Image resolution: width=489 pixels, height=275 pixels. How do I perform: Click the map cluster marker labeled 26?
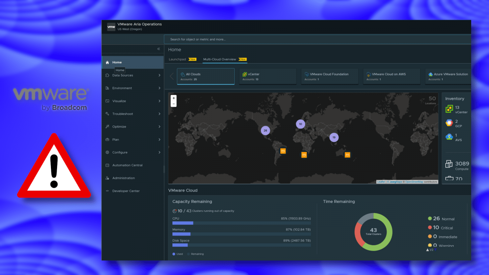pyautogui.click(x=266, y=130)
